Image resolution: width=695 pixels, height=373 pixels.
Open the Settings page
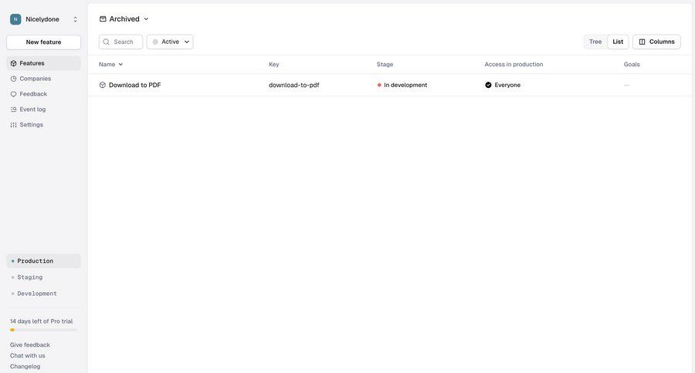tap(31, 125)
